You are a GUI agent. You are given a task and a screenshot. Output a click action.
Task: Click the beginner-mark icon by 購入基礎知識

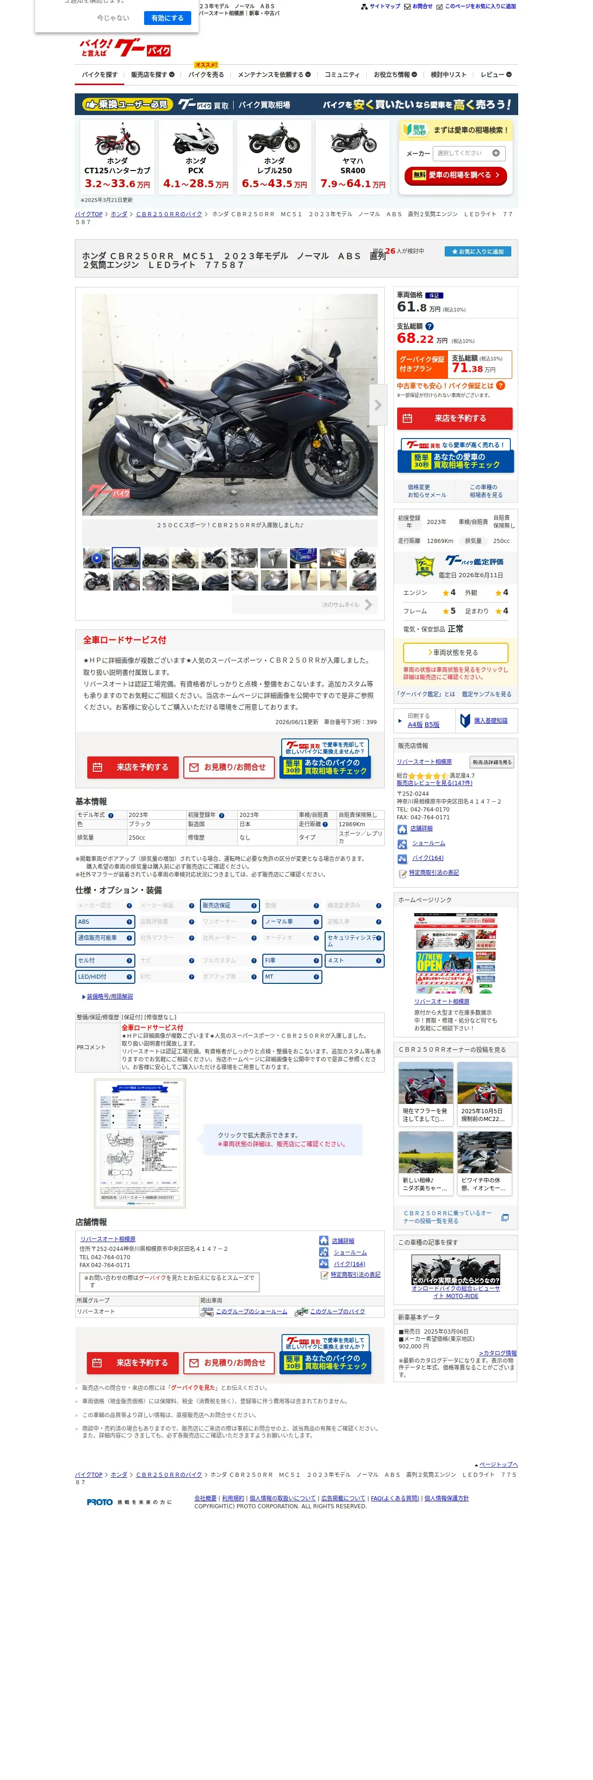[x=465, y=721]
